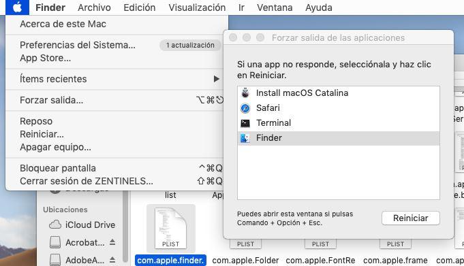Screen dimensions: 464x266
Task: Select the com.apple.frame file name
Action: [x=395, y=261]
